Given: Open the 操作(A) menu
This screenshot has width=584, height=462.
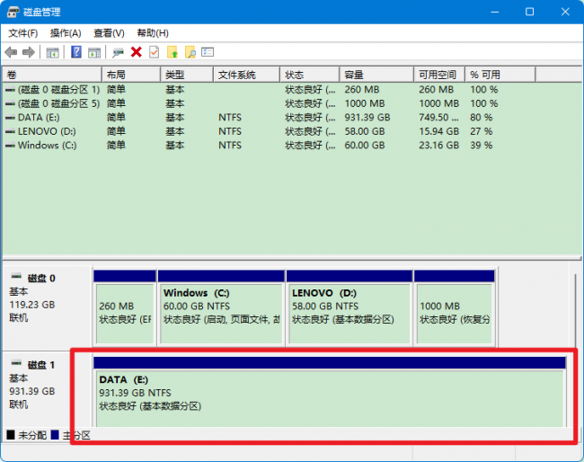Looking at the screenshot, I should point(66,33).
